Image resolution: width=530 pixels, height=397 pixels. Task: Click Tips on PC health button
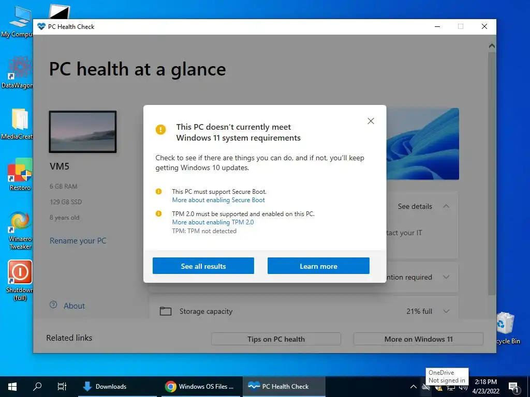pyautogui.click(x=276, y=339)
